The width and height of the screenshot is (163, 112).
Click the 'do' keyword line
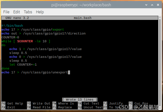pos(3,45)
